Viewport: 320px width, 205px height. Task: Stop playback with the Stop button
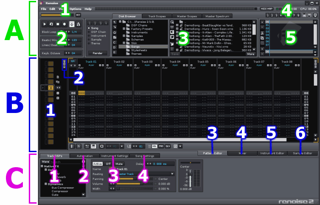(x=58, y=24)
